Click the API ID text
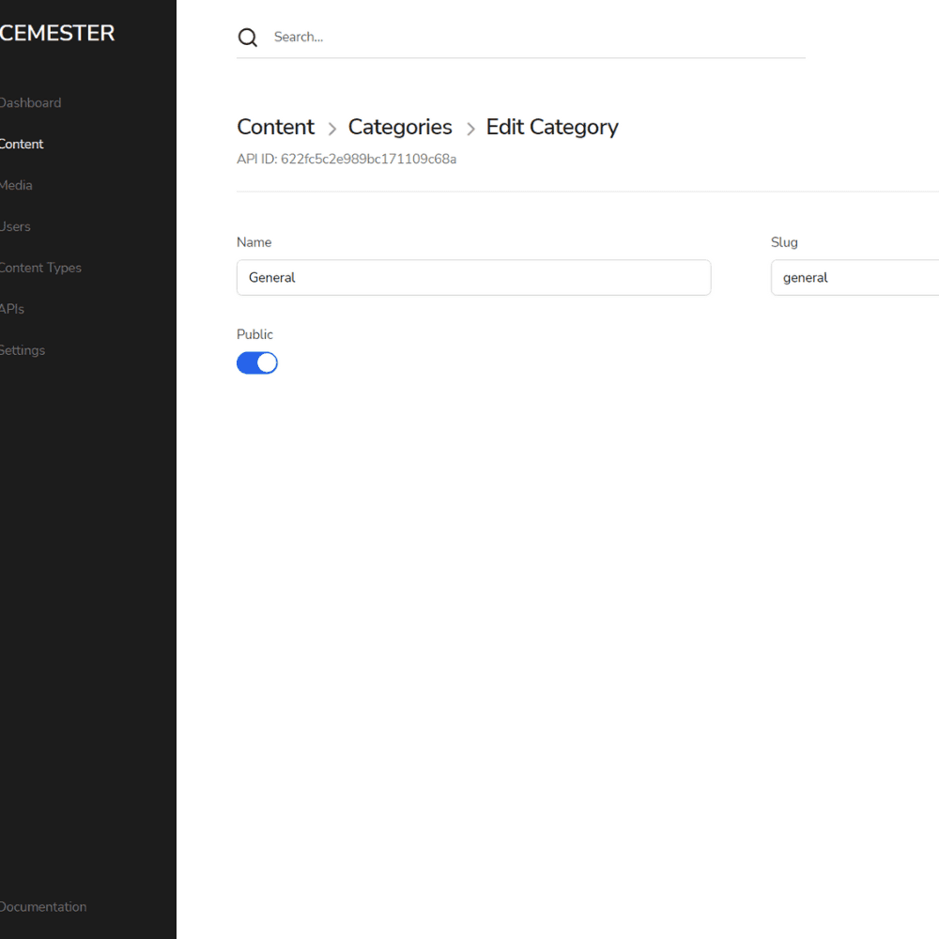 tap(346, 160)
